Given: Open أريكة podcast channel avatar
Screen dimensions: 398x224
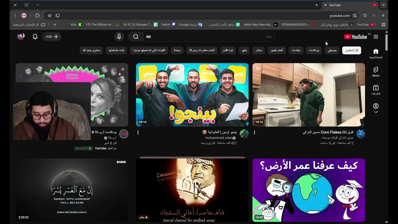Looking at the screenshot, I should [124, 134].
